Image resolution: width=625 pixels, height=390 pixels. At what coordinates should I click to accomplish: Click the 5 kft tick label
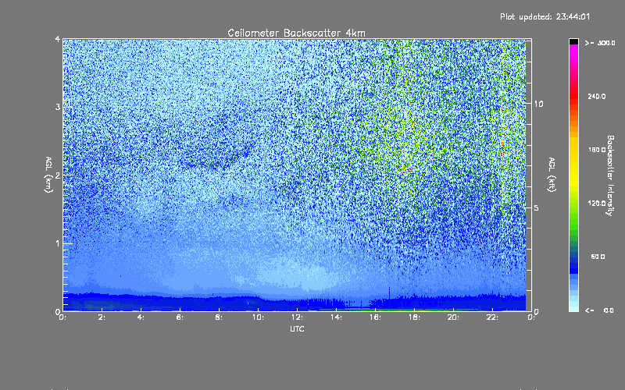coord(537,207)
